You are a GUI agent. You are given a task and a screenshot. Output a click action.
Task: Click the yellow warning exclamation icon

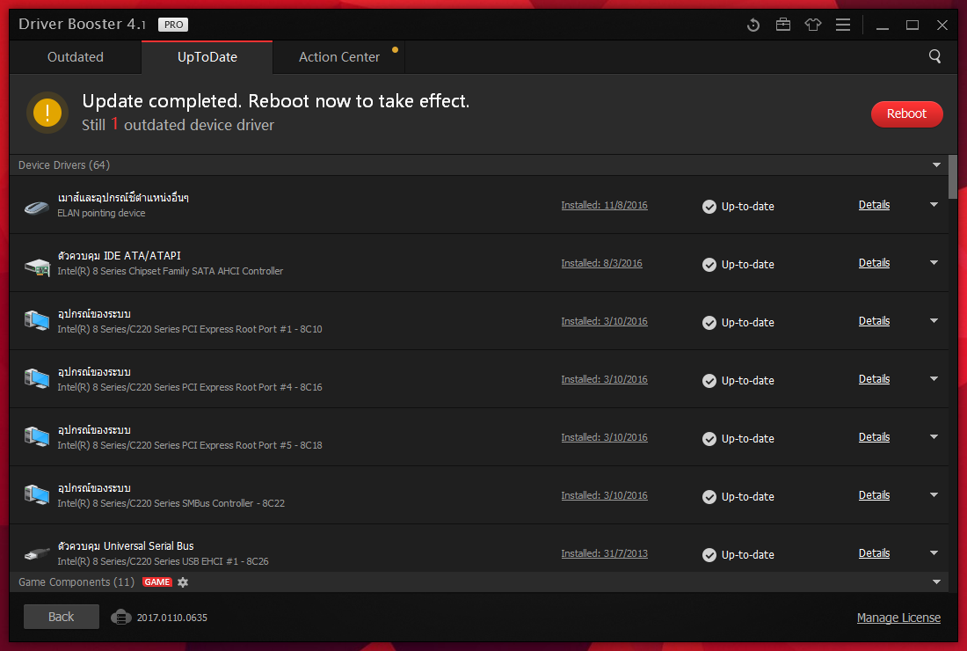pyautogui.click(x=47, y=113)
